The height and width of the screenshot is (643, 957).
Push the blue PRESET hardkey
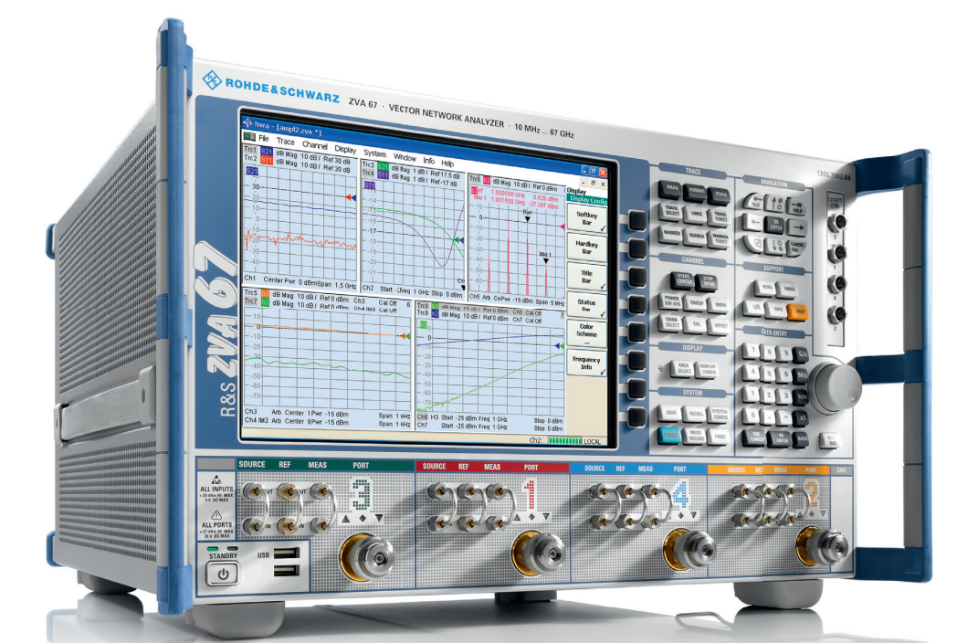pos(671,435)
